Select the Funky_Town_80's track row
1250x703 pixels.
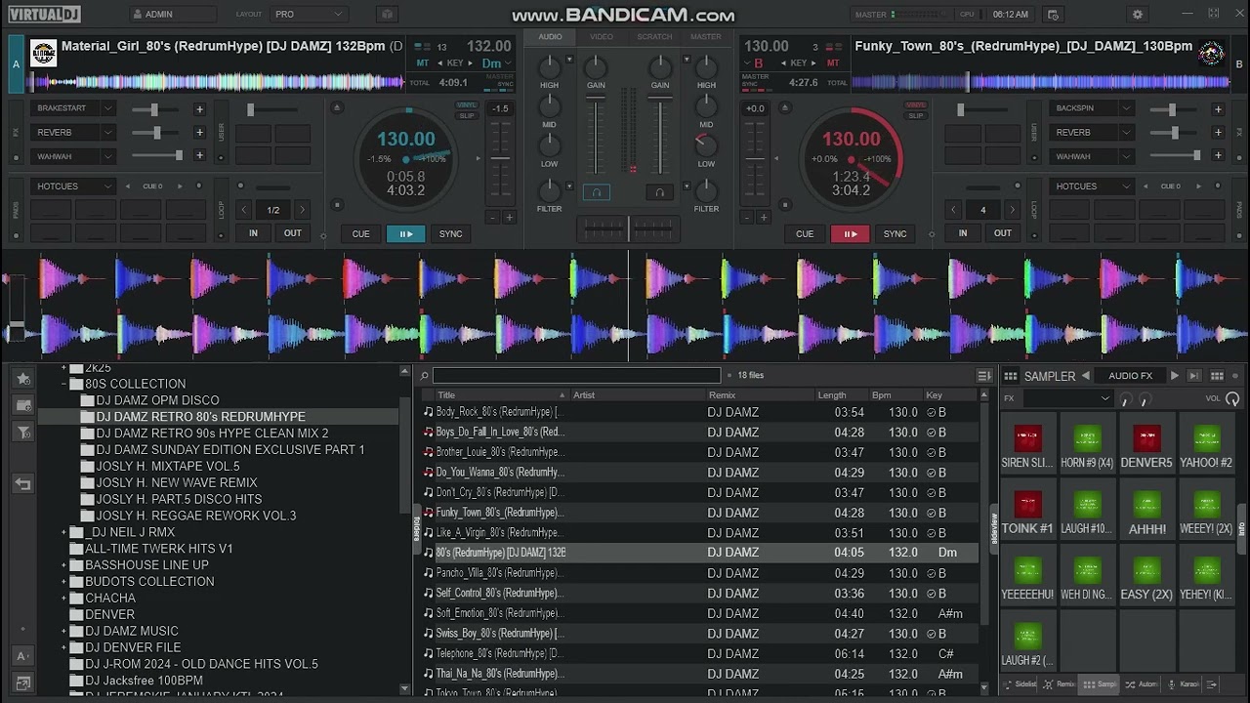coord(699,513)
